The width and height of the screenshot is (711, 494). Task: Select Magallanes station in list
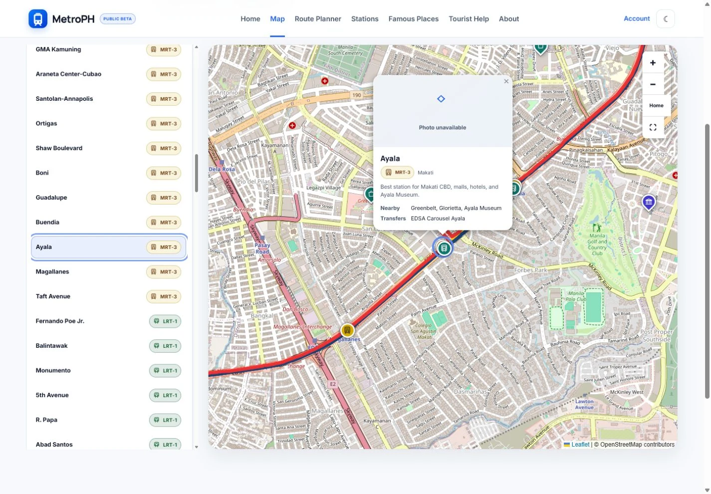pos(109,271)
